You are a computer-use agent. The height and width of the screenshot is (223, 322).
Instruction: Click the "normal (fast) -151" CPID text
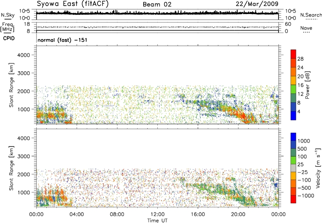tap(62, 40)
